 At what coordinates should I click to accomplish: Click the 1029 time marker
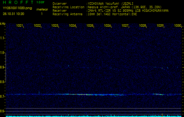[160, 26]
